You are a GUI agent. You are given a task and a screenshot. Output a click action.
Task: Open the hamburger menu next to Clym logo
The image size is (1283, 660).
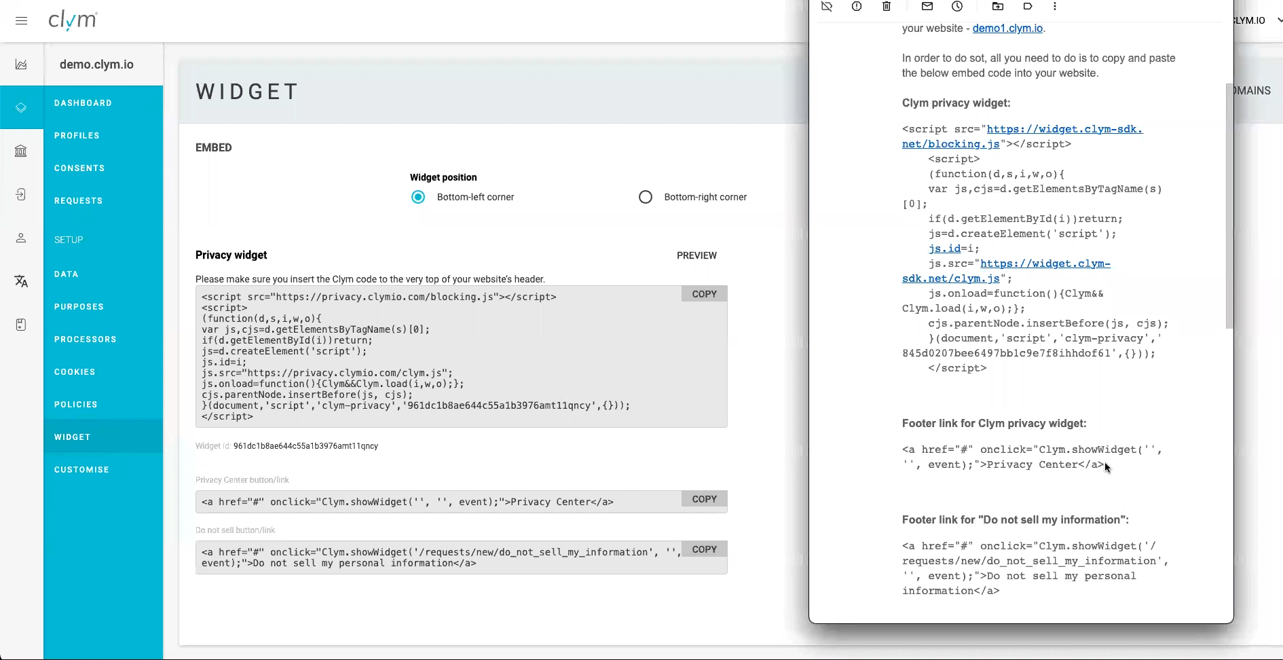[x=22, y=20]
